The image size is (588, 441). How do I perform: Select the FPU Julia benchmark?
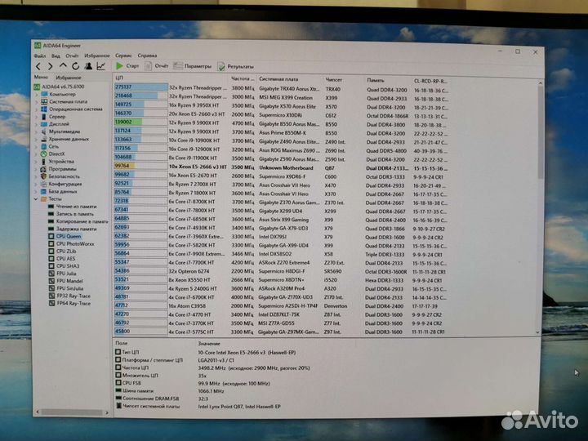[x=69, y=274]
